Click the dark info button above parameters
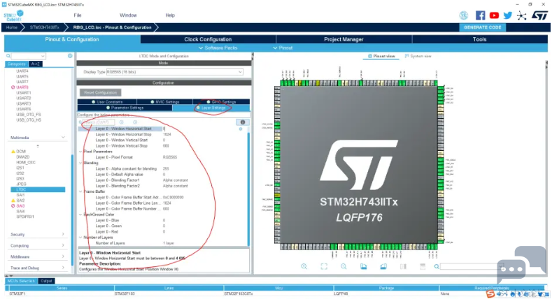Screen dimensions: 552x304 point(243,122)
